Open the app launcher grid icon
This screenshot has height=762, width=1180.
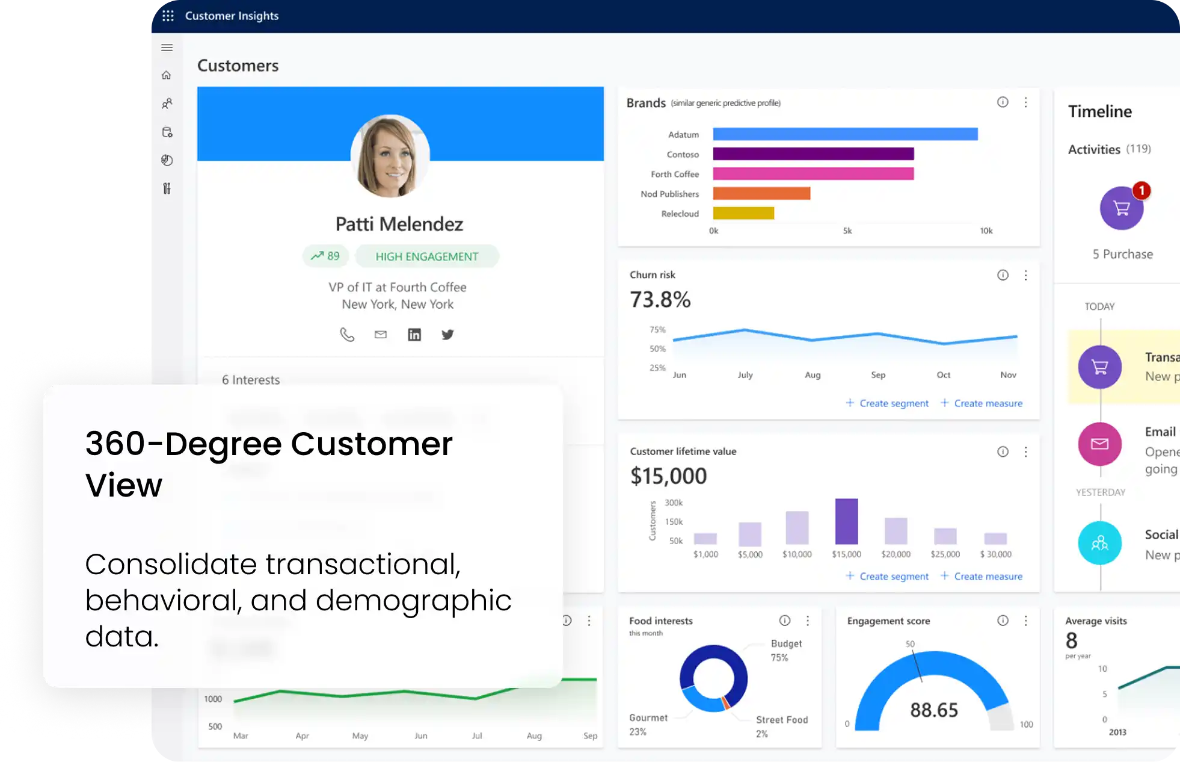(169, 16)
